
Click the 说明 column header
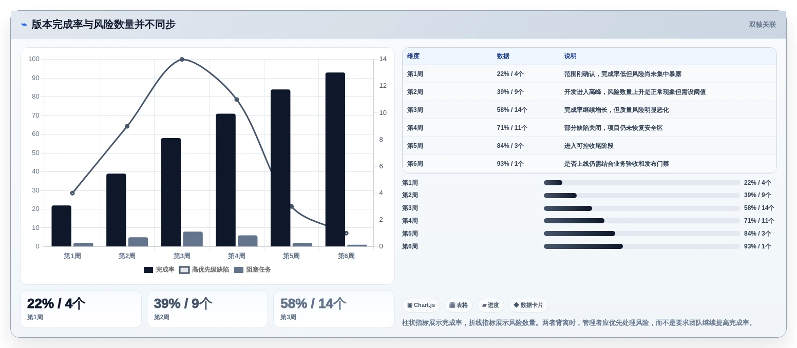click(571, 56)
